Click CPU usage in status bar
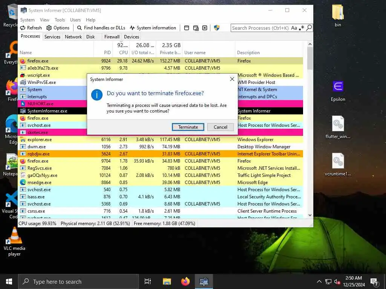This screenshot has width=386, height=289. 37,224
